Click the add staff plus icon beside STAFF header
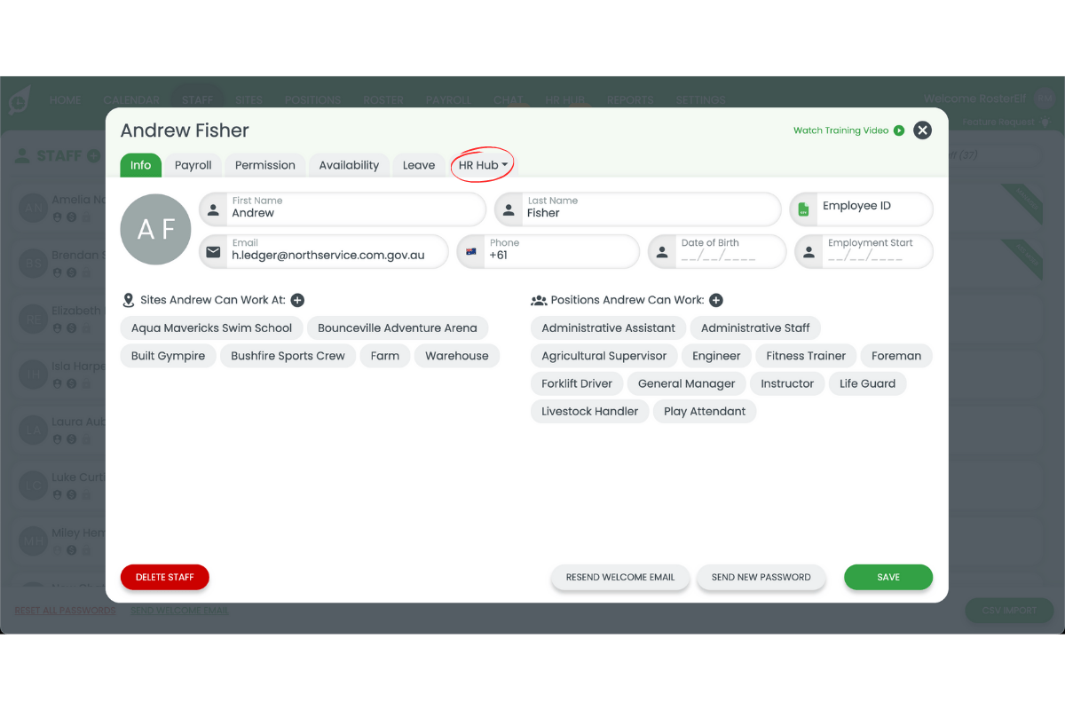 (92, 154)
